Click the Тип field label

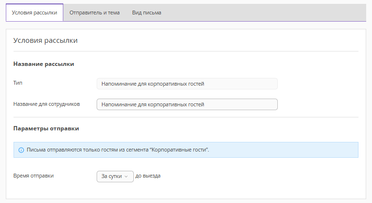(18, 83)
